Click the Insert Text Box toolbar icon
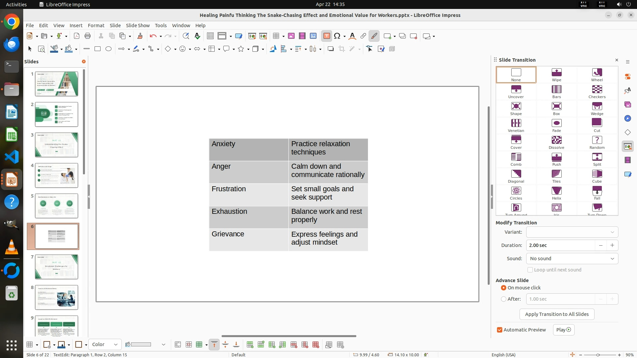637x358 pixels. point(326,36)
